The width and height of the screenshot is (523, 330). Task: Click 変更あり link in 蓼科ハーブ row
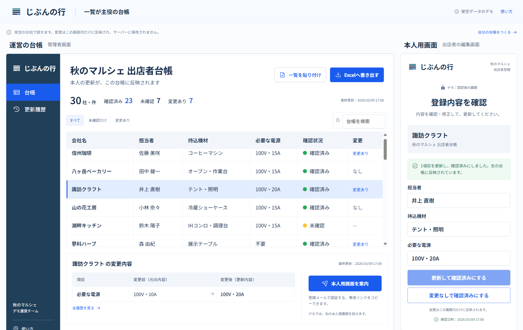coord(360,244)
